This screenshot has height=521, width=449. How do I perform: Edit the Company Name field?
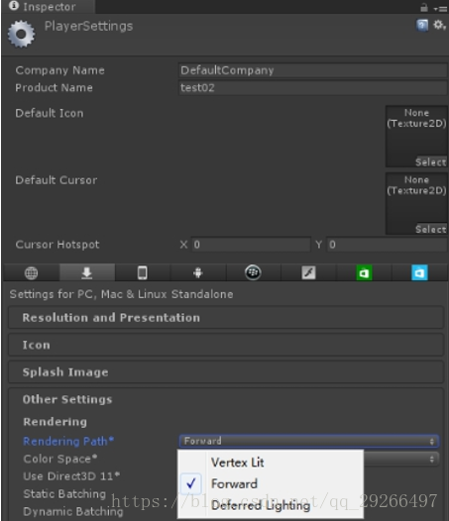[x=312, y=70]
